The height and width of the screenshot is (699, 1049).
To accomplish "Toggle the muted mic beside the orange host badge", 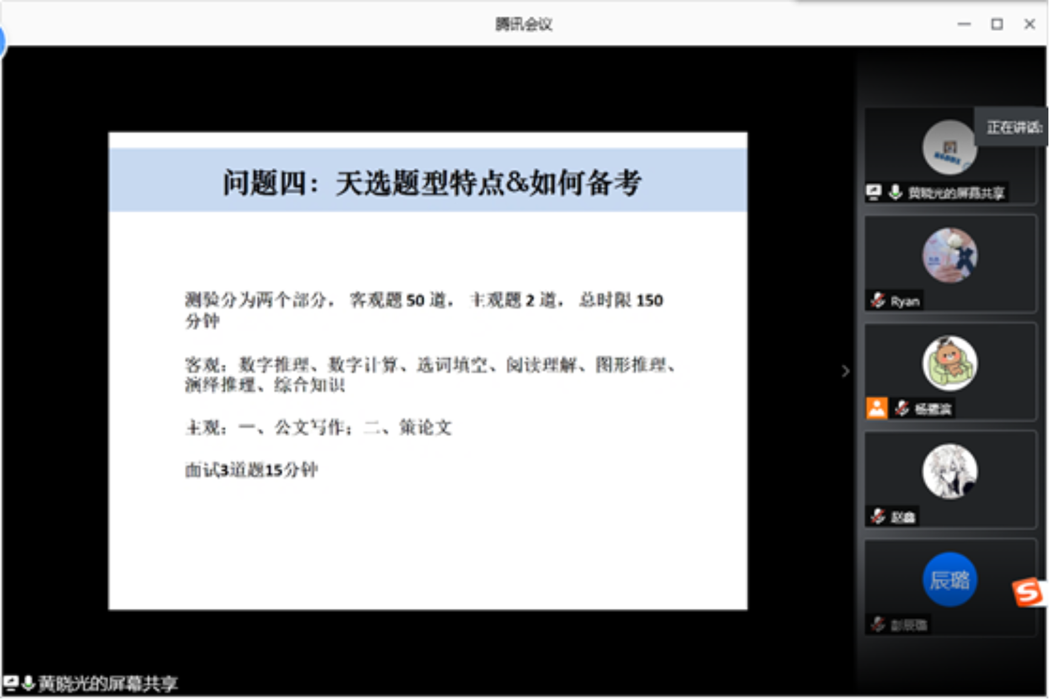I will (x=902, y=408).
